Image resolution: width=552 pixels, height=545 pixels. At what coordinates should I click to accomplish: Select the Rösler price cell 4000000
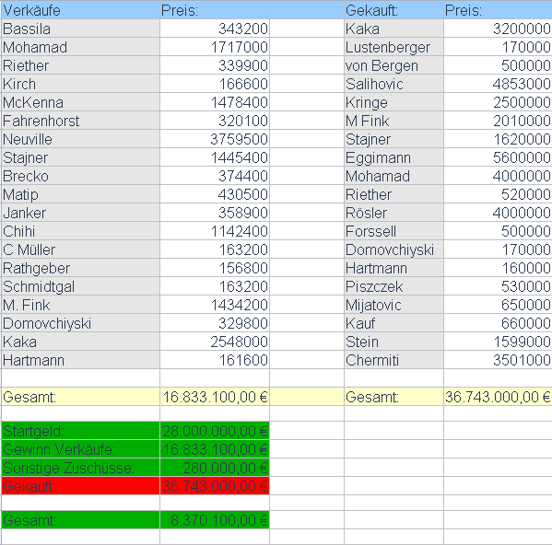[x=498, y=213]
